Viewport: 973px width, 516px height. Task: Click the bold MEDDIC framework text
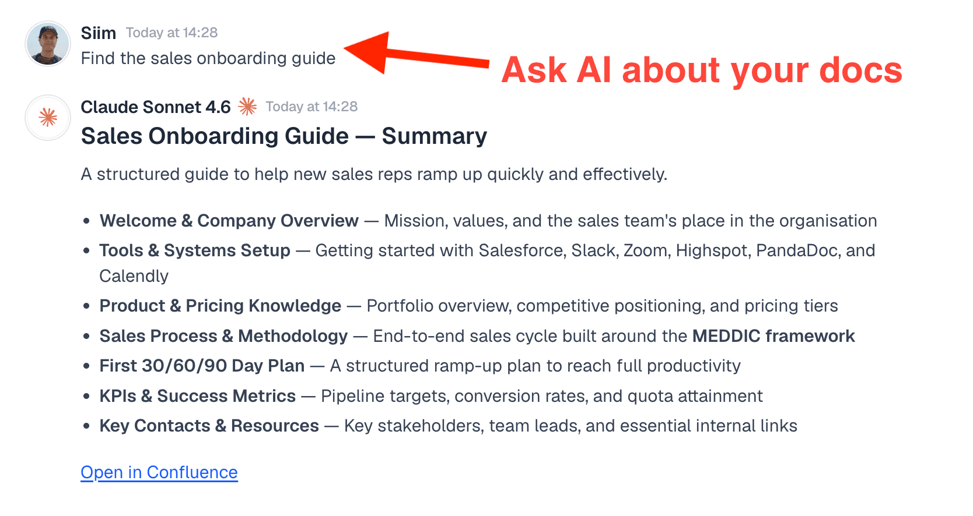pyautogui.click(x=773, y=336)
